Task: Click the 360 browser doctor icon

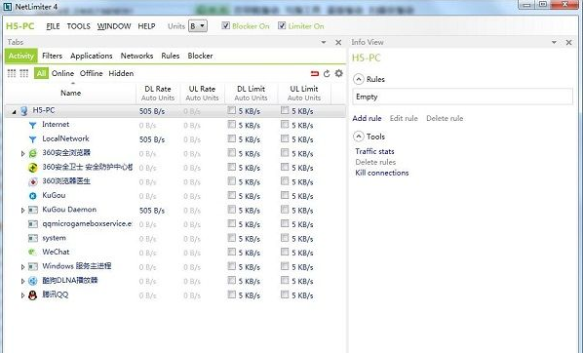Action: tap(33, 181)
